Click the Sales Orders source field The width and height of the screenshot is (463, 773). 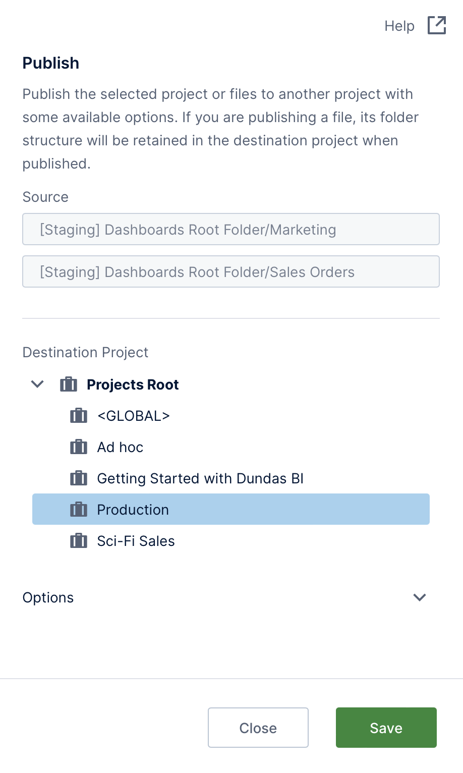(x=230, y=271)
